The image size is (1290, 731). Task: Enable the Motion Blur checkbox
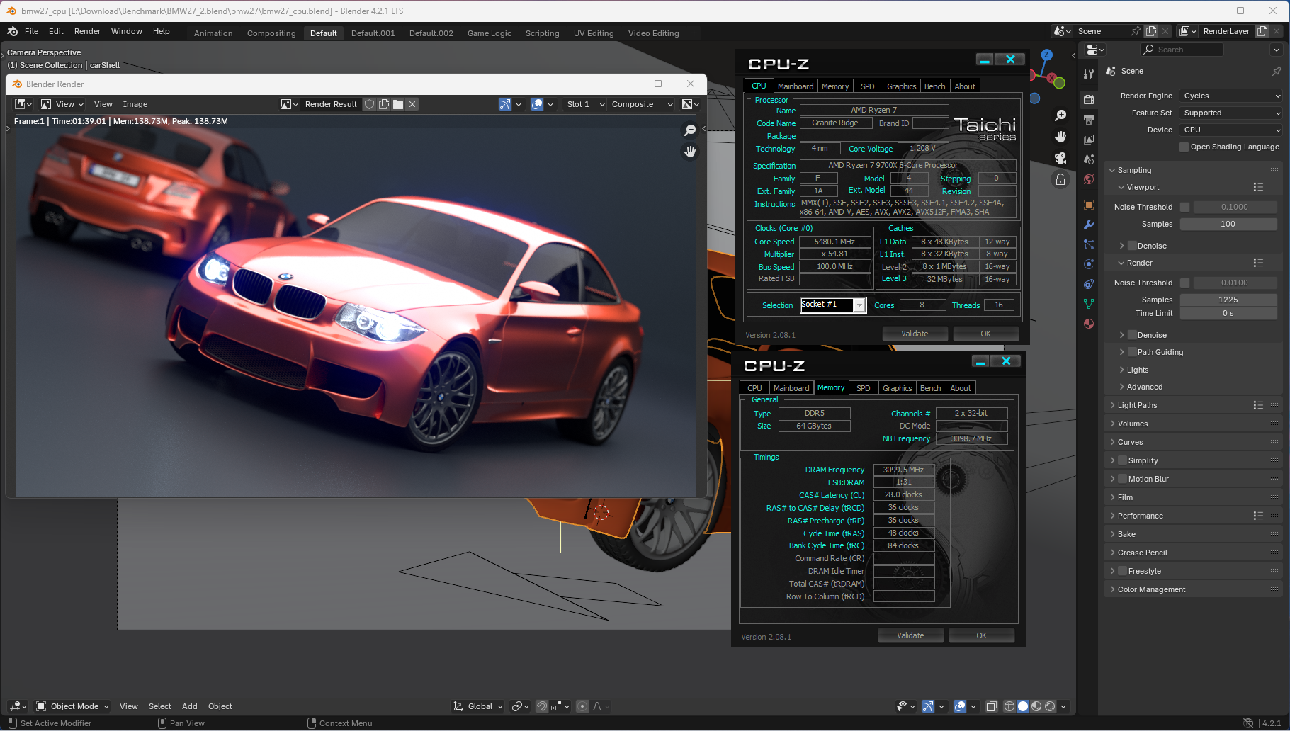(1122, 479)
